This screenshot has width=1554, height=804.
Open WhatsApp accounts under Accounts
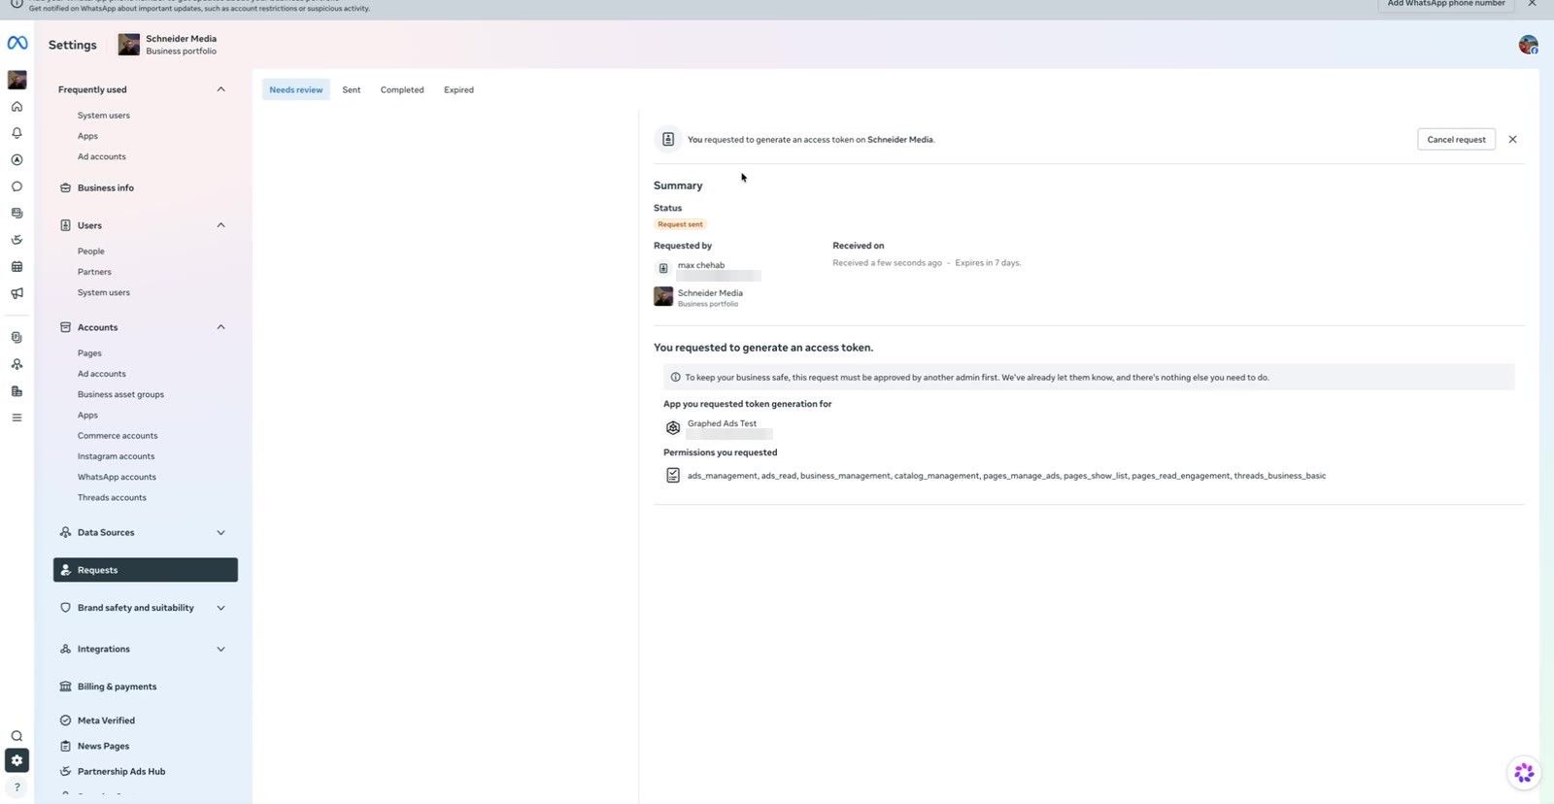point(117,477)
